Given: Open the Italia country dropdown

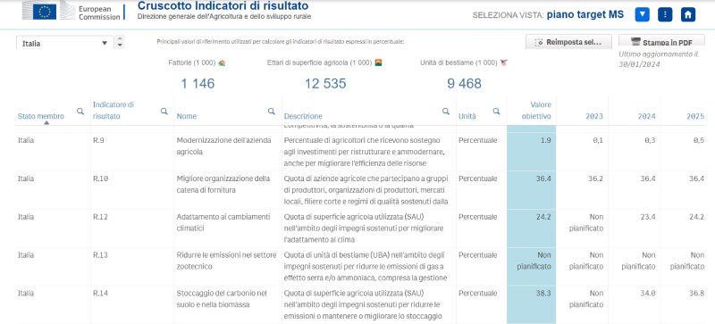Looking at the screenshot, I should click(x=65, y=44).
